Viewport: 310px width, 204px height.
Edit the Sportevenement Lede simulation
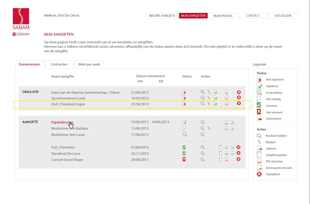pos(209,98)
